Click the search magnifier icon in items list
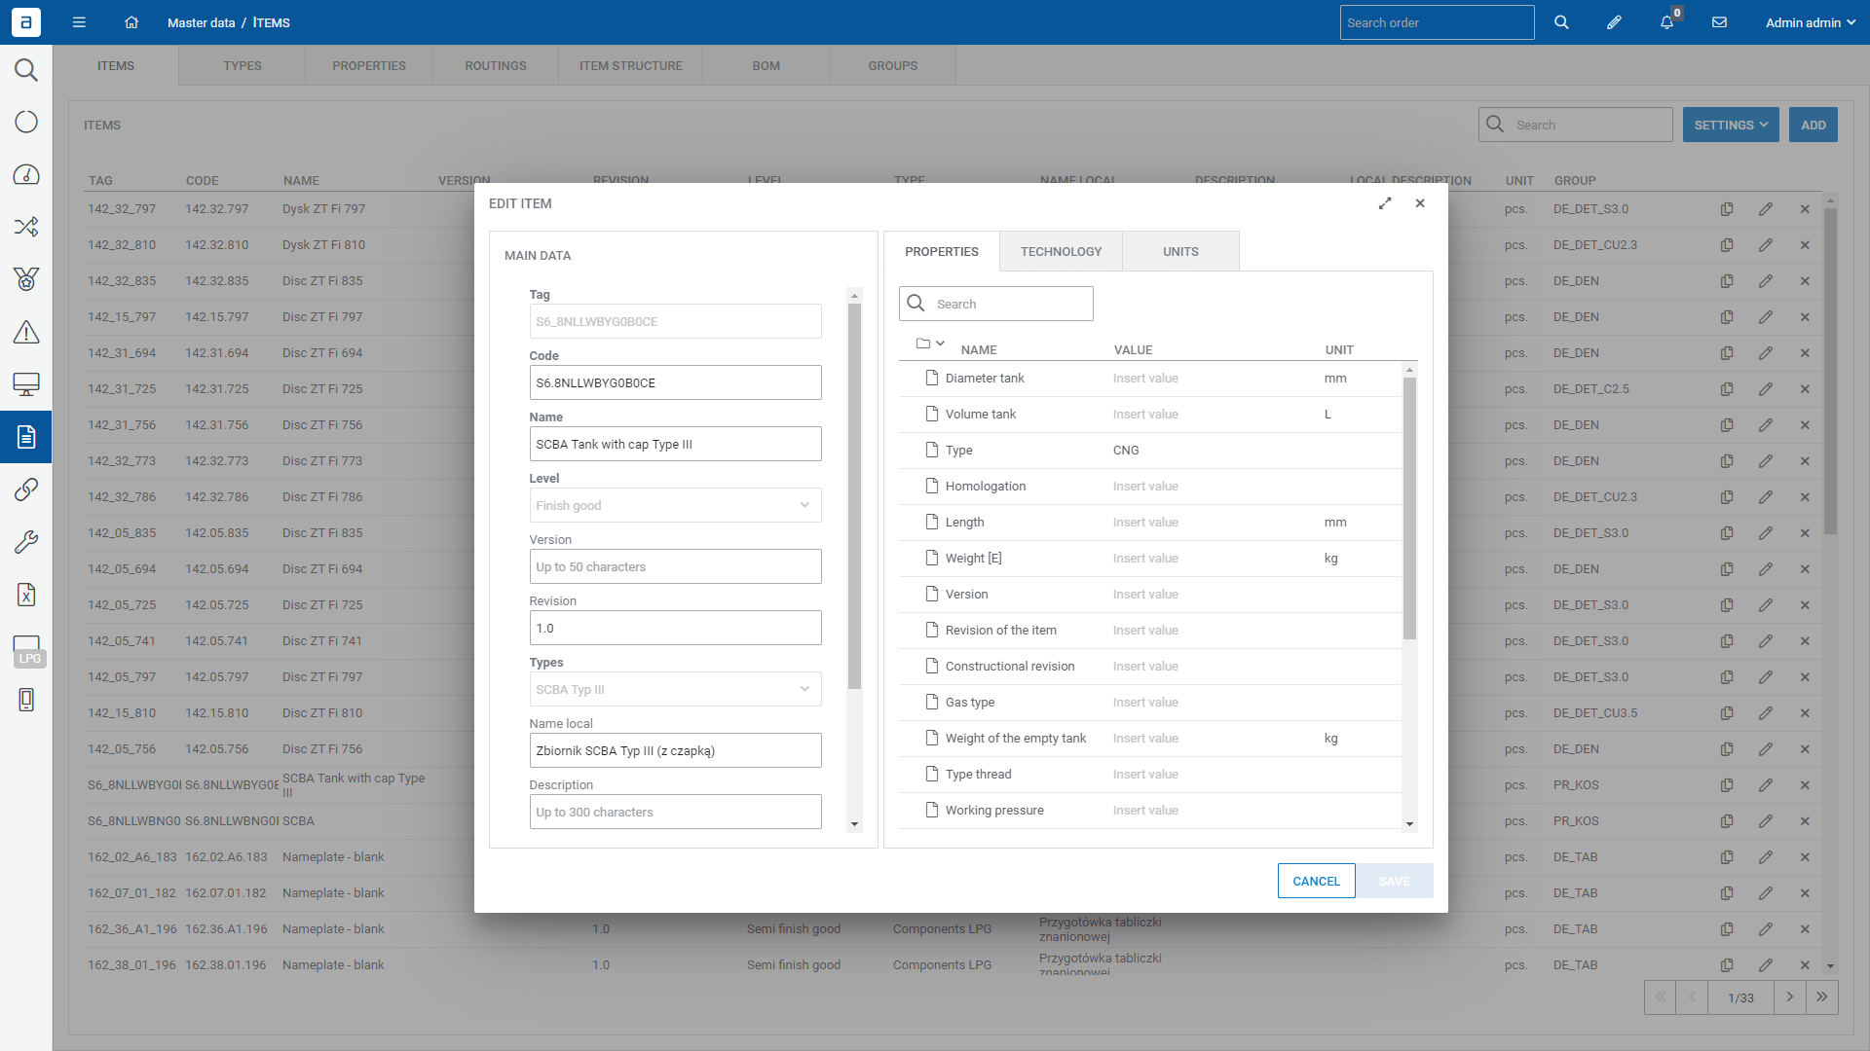Viewport: 1870px width, 1051px height. (1495, 125)
